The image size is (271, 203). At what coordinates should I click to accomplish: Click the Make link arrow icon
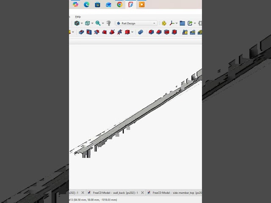click(x=190, y=23)
